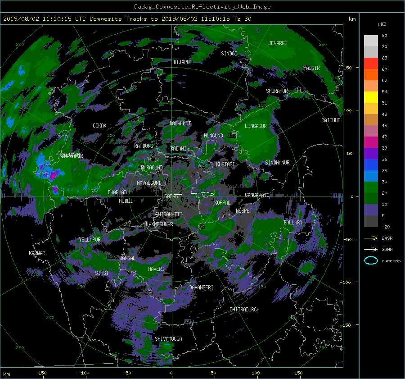This screenshot has height=379, width=405.
Task: Click the 48 value in the dBZ legend
Action: [x=384, y=114]
